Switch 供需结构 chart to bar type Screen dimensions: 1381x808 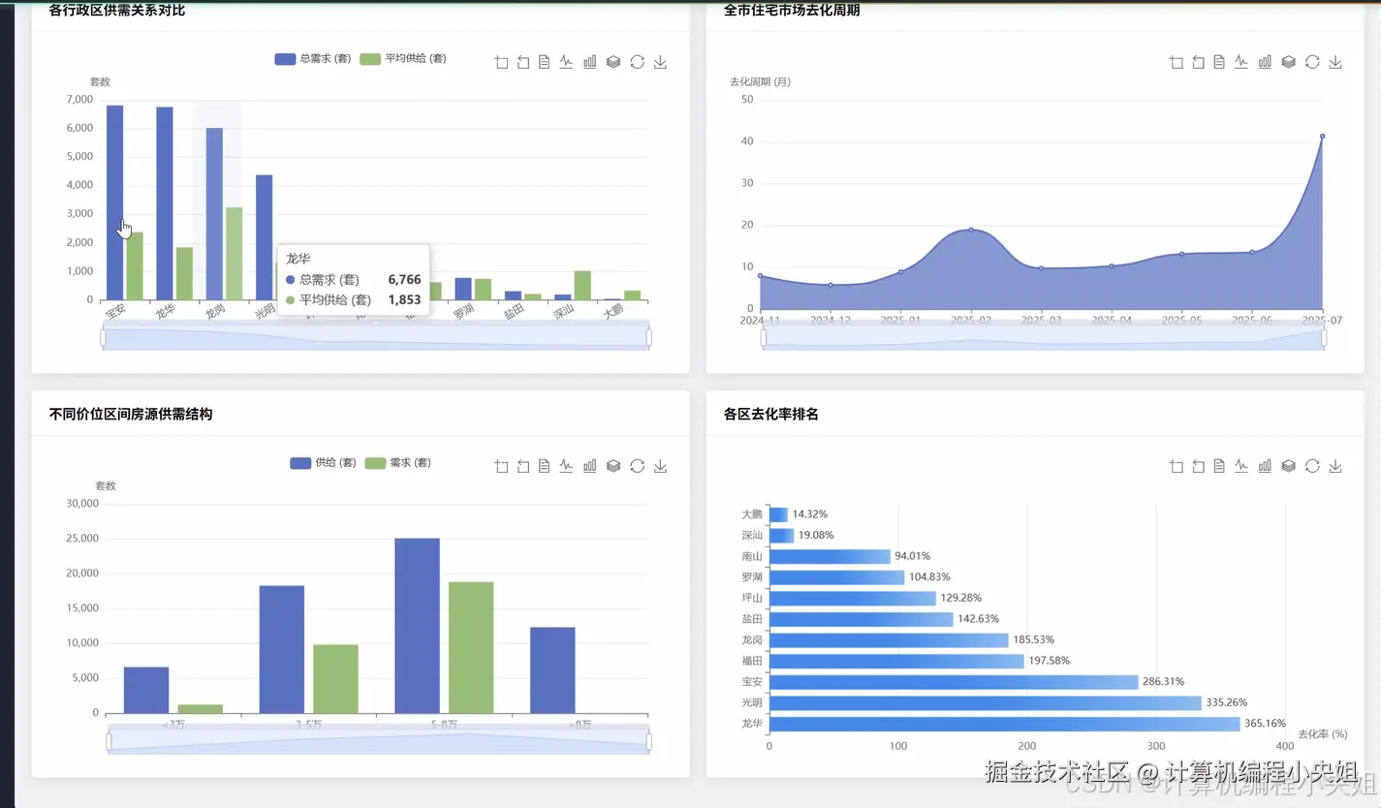pyautogui.click(x=589, y=466)
